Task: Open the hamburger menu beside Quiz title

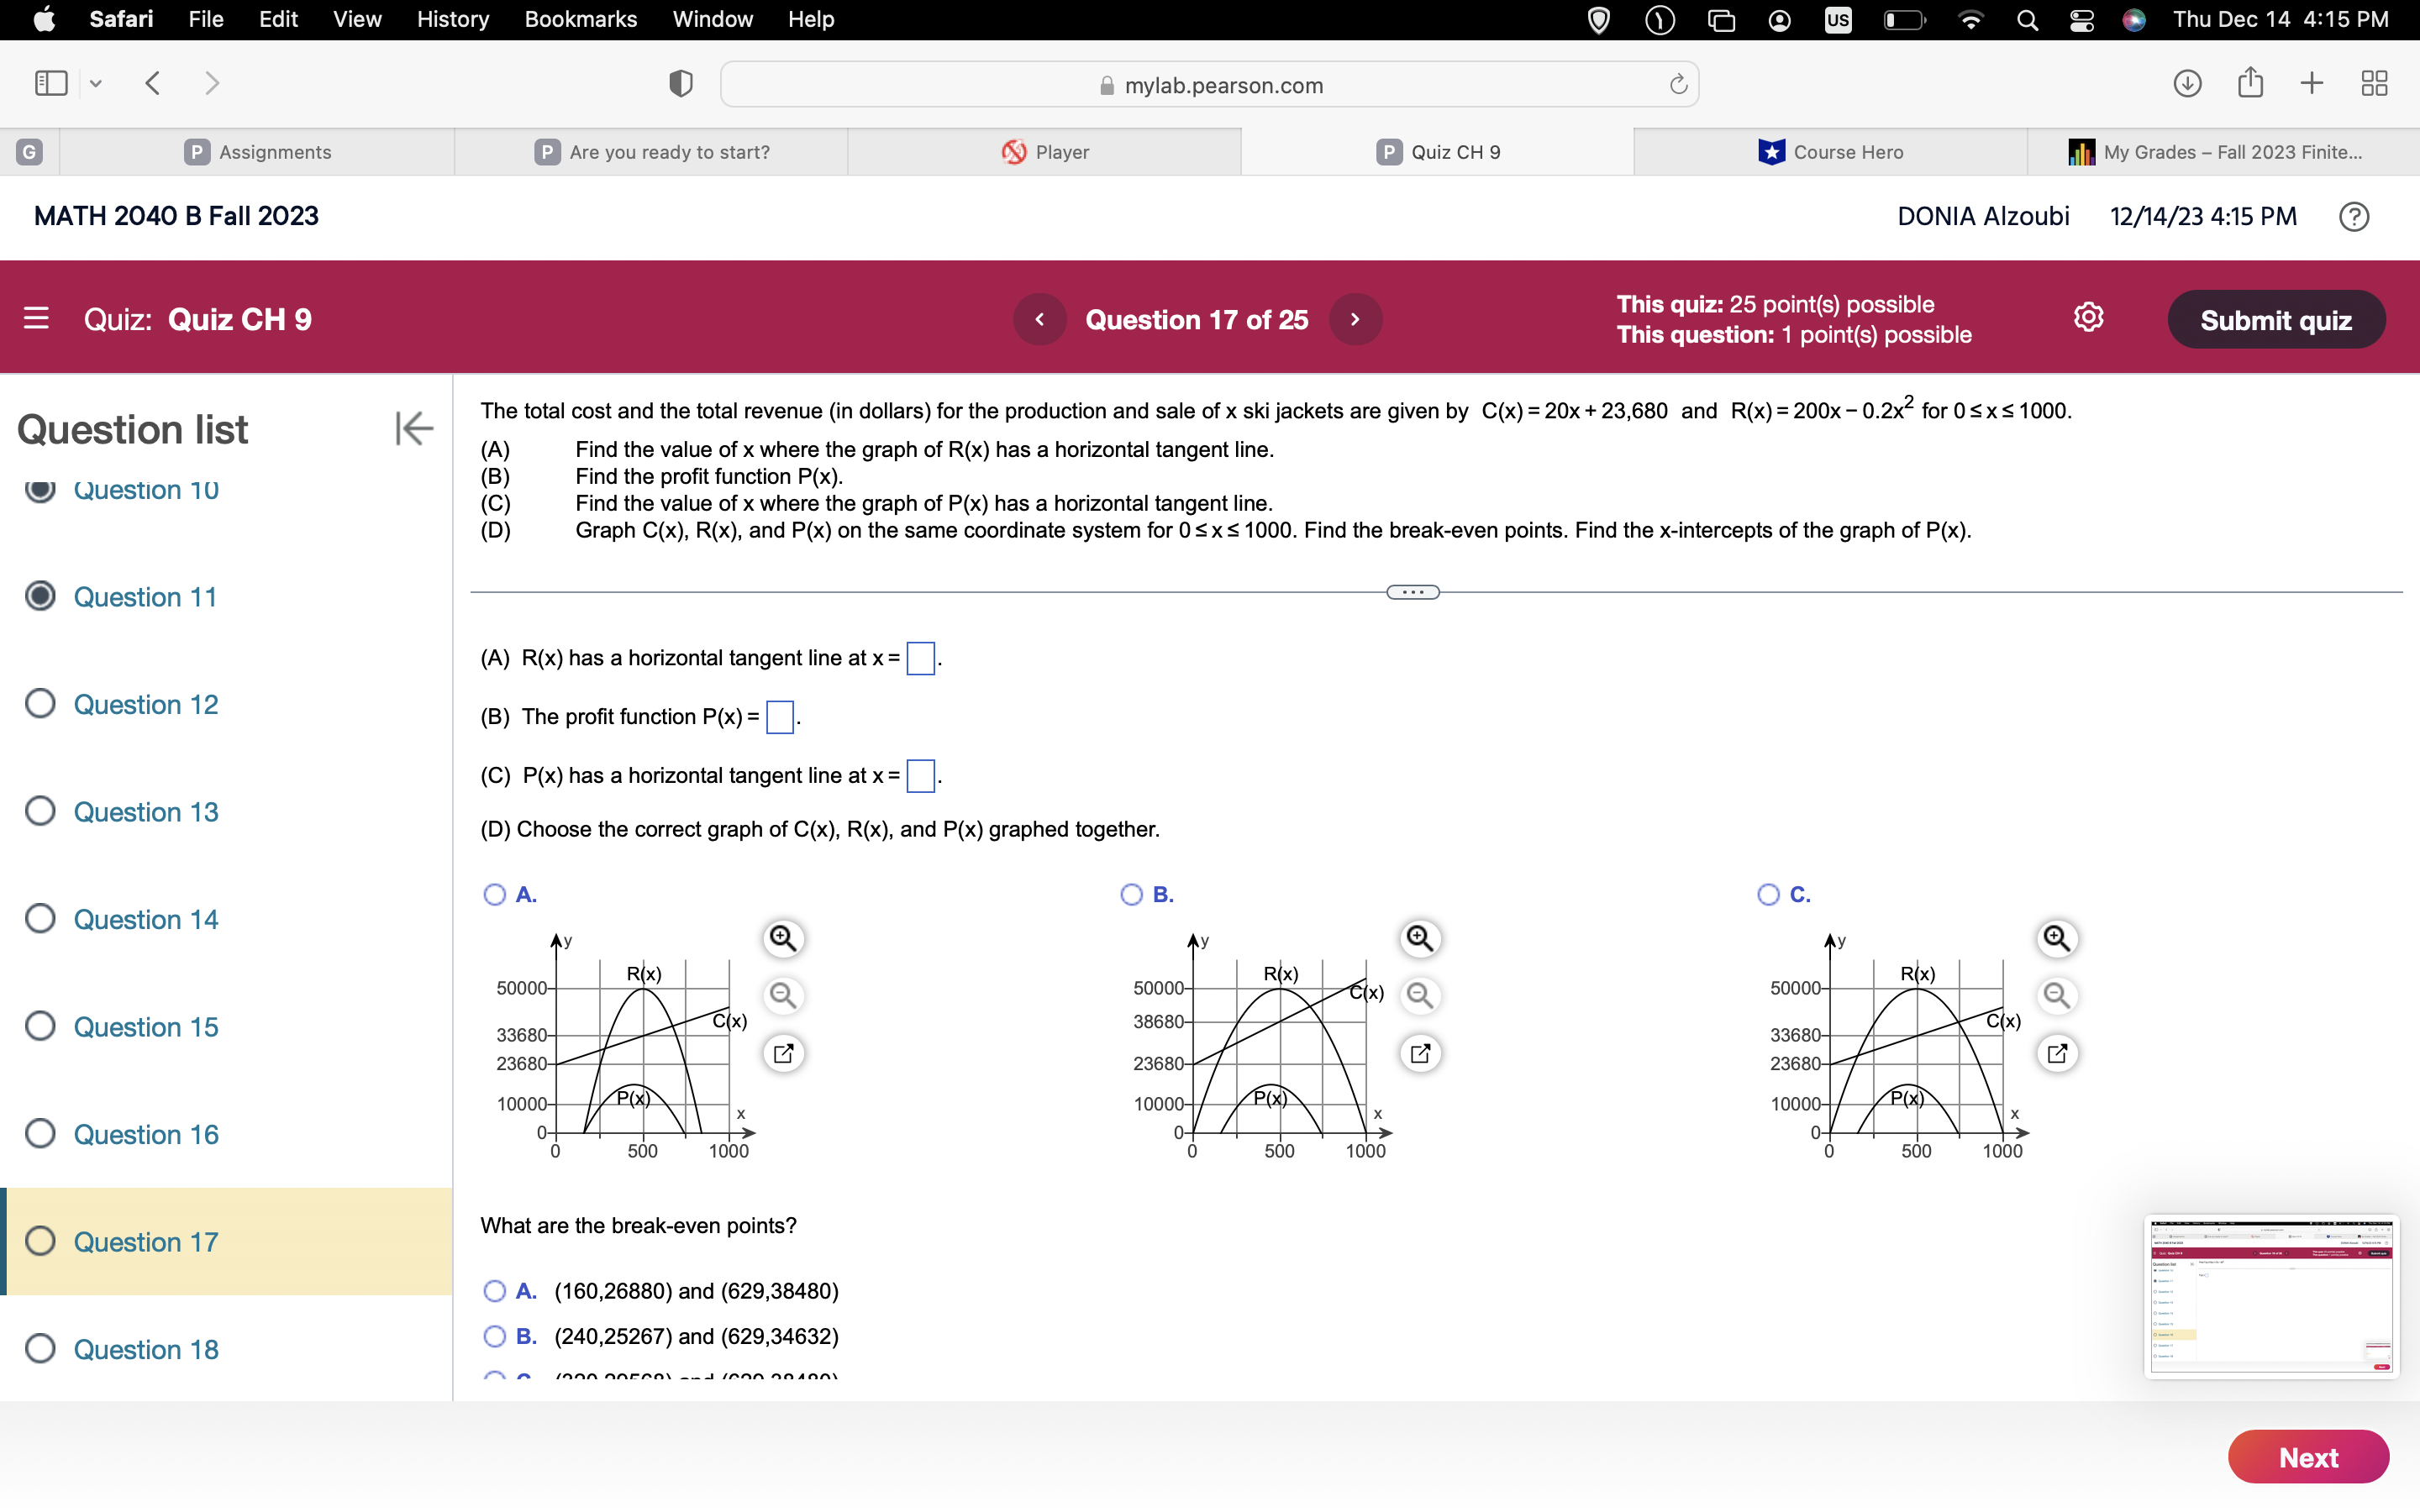Action: (36, 318)
